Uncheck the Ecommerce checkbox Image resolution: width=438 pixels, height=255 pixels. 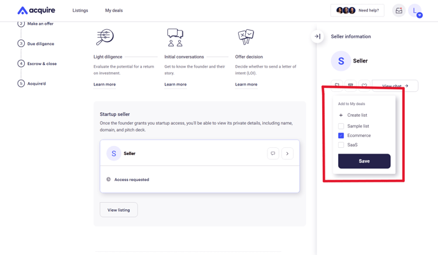coord(341,135)
